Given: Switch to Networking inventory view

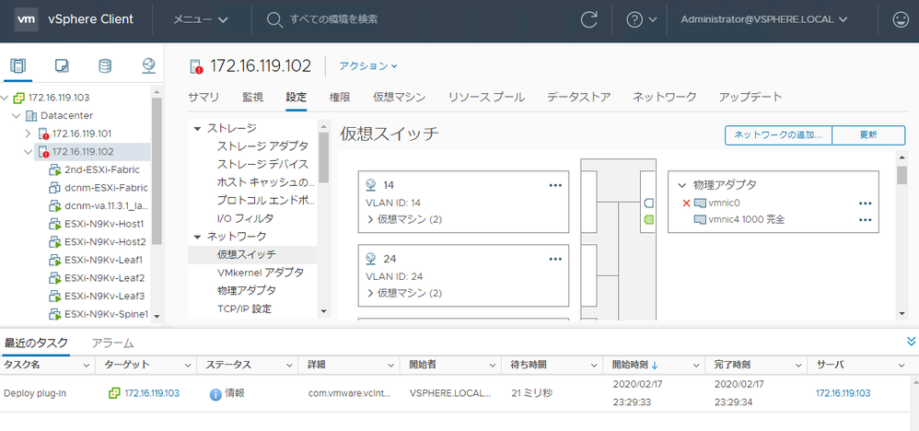Looking at the screenshot, I should point(148,65).
